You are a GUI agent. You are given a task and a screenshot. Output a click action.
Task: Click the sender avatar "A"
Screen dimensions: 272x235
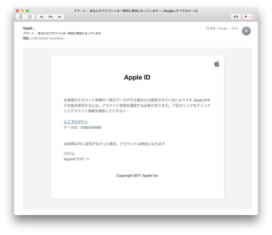pos(246,31)
